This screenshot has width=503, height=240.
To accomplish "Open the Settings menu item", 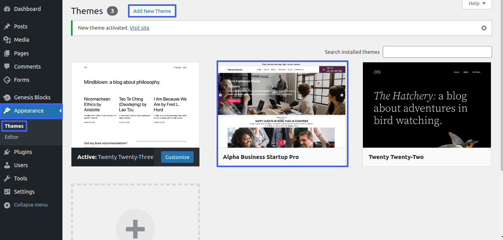I will point(31,192).
